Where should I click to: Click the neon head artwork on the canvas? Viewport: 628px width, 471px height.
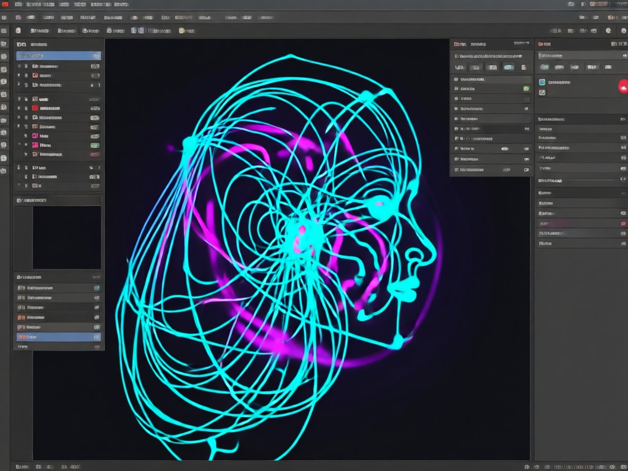pos(278,256)
